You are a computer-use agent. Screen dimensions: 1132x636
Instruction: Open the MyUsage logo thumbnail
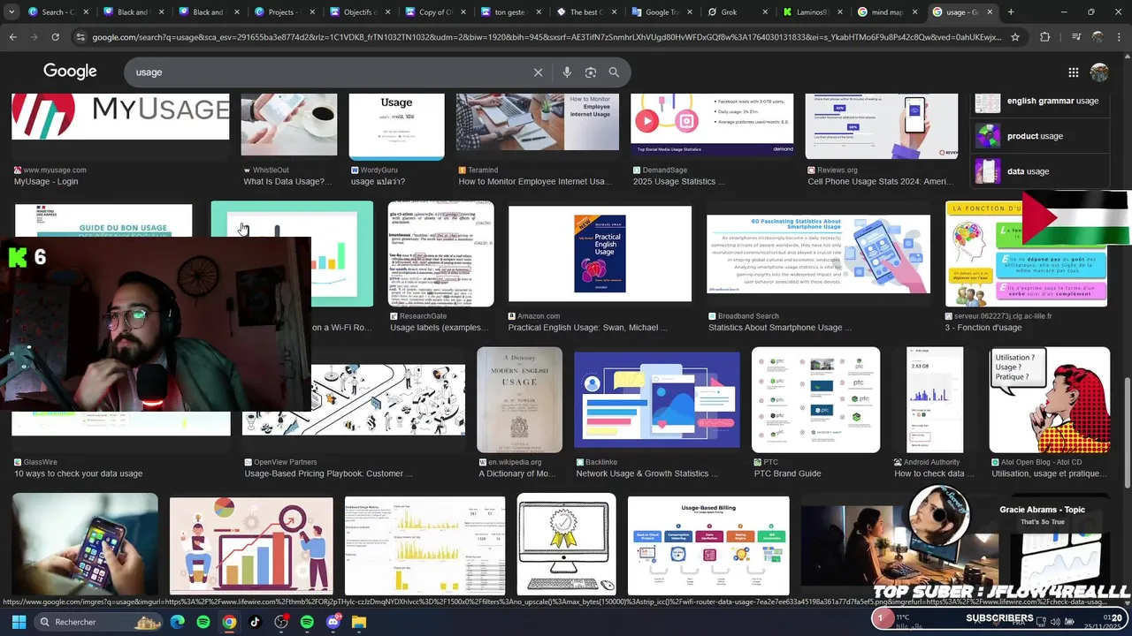[x=120, y=116]
